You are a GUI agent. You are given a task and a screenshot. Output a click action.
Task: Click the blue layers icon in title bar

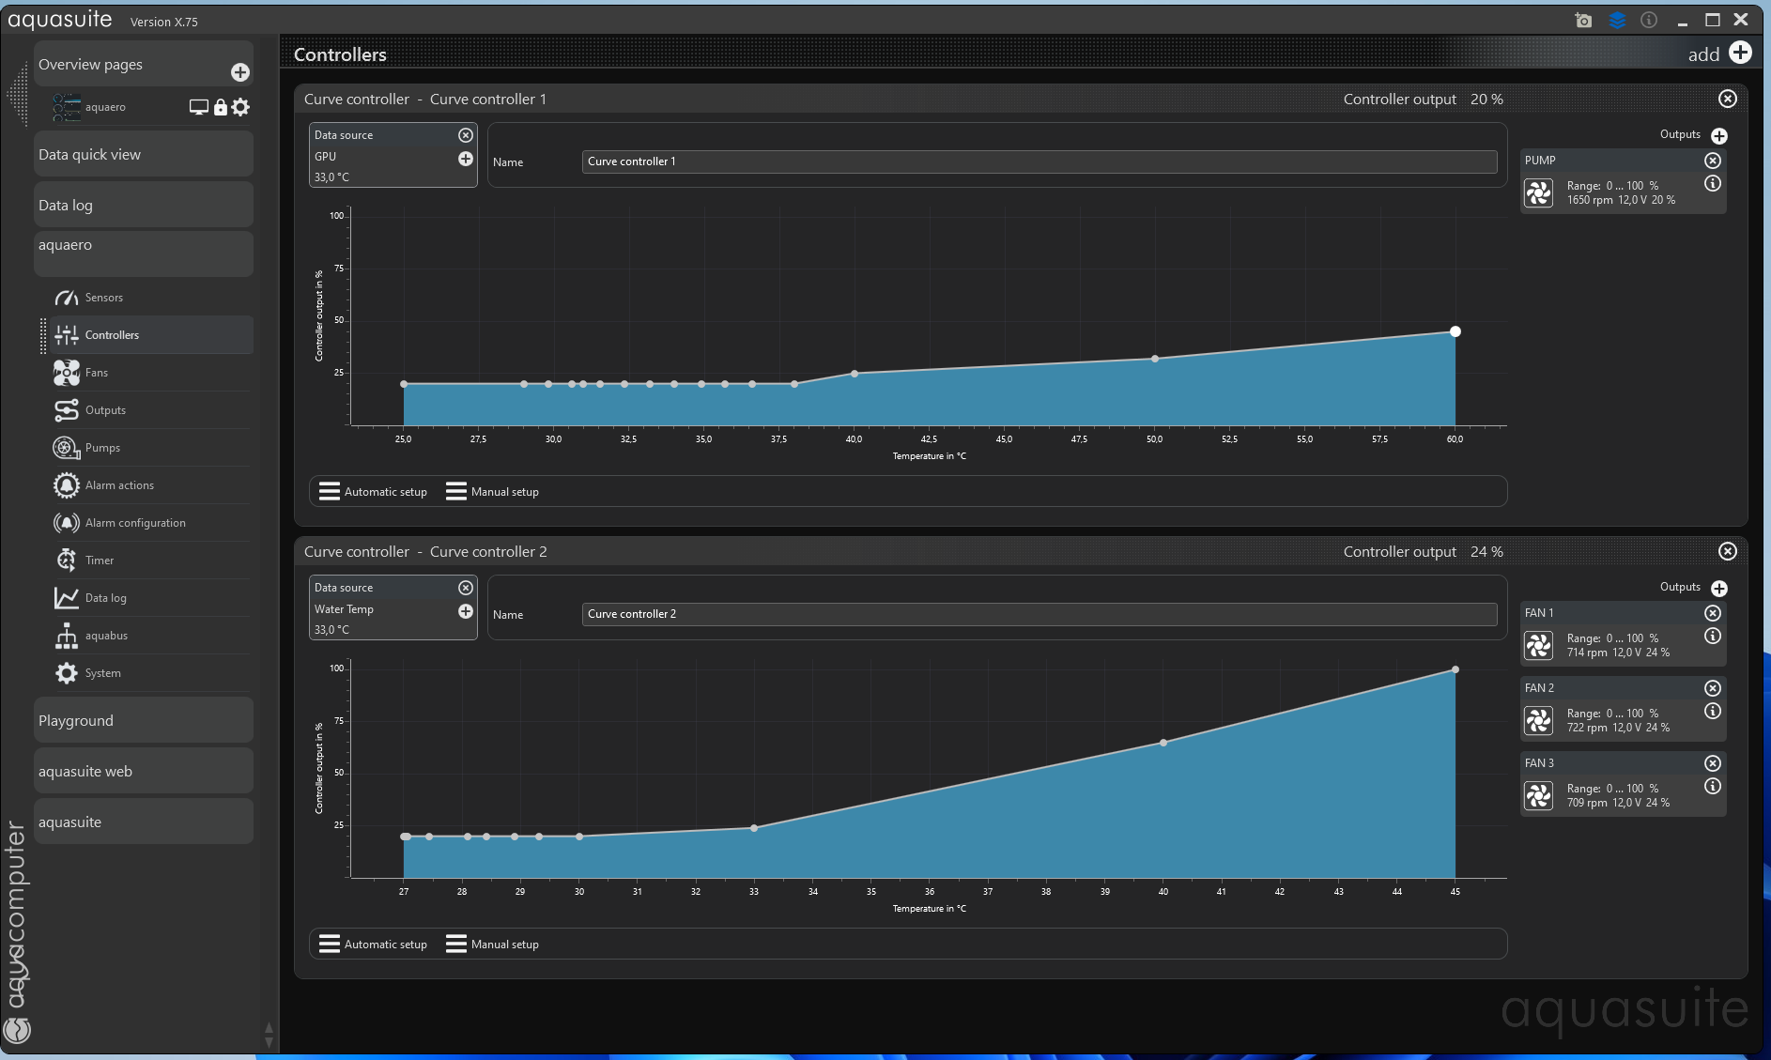[x=1617, y=20]
